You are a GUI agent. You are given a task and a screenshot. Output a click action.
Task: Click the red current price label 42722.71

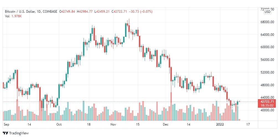(267, 102)
